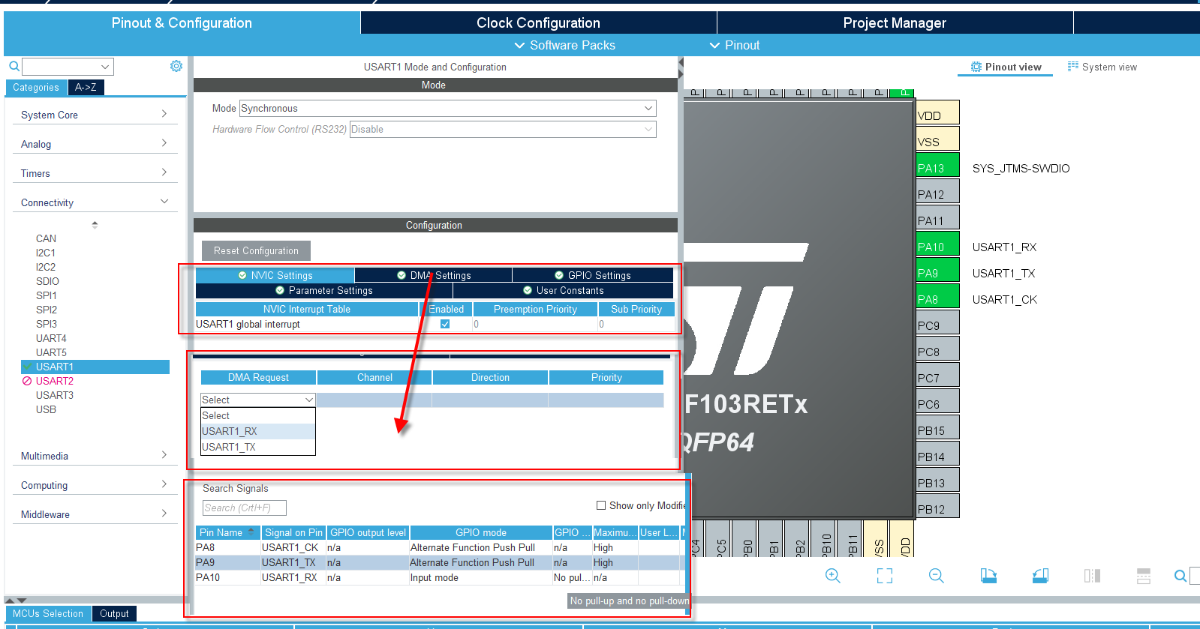
Task: Zoom in on the chip pinout
Action: coord(832,576)
